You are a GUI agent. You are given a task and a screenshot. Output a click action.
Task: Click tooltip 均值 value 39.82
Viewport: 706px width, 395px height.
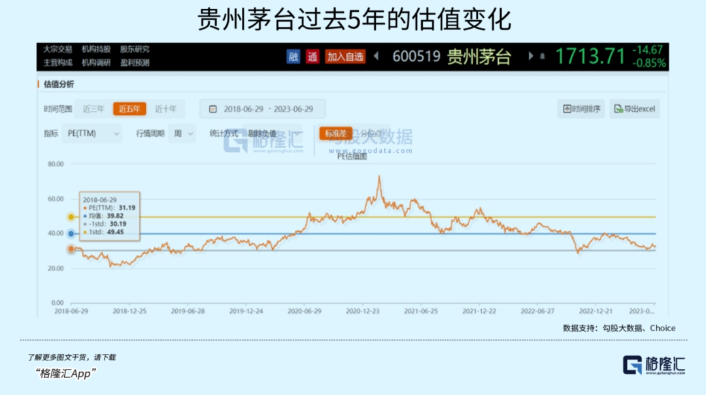(x=115, y=216)
